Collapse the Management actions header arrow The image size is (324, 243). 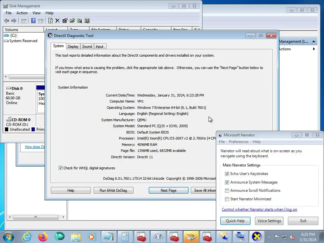click(x=314, y=41)
